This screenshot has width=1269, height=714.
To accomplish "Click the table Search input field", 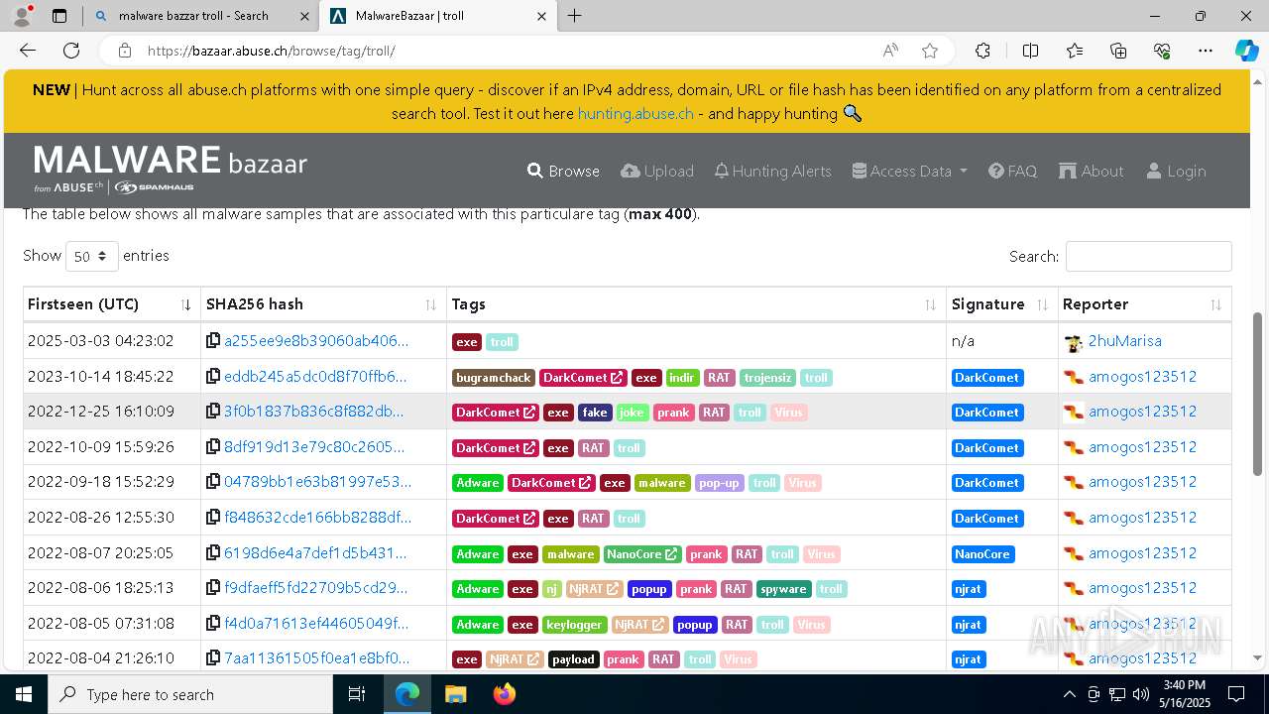I will click(x=1148, y=256).
